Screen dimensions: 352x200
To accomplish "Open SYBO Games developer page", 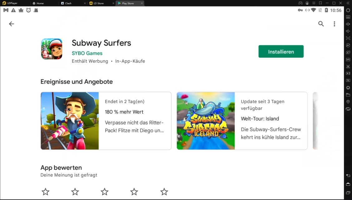I will tap(87, 53).
